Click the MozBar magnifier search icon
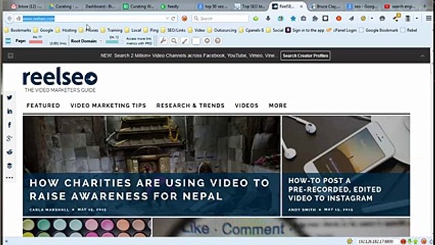The image size is (435, 245). click(x=174, y=41)
